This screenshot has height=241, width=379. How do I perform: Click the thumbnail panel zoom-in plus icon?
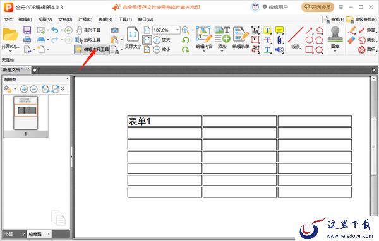(24, 89)
